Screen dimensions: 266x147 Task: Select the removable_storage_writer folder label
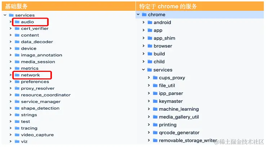tap(188, 141)
